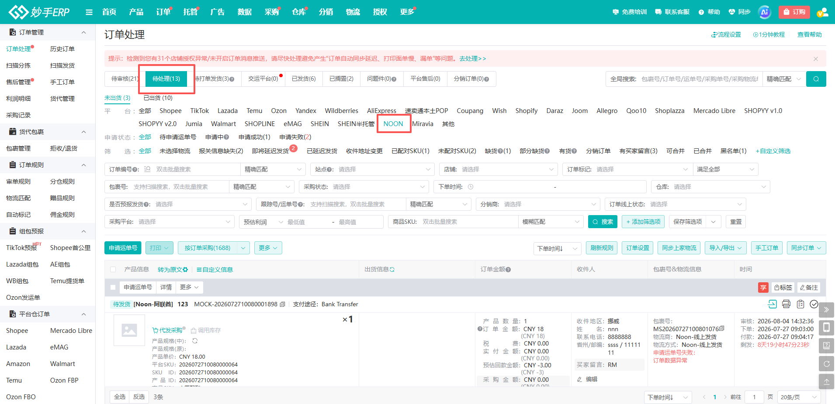The width and height of the screenshot is (835, 404).
Task: Open the 打印 dropdown button
Action: 159,248
